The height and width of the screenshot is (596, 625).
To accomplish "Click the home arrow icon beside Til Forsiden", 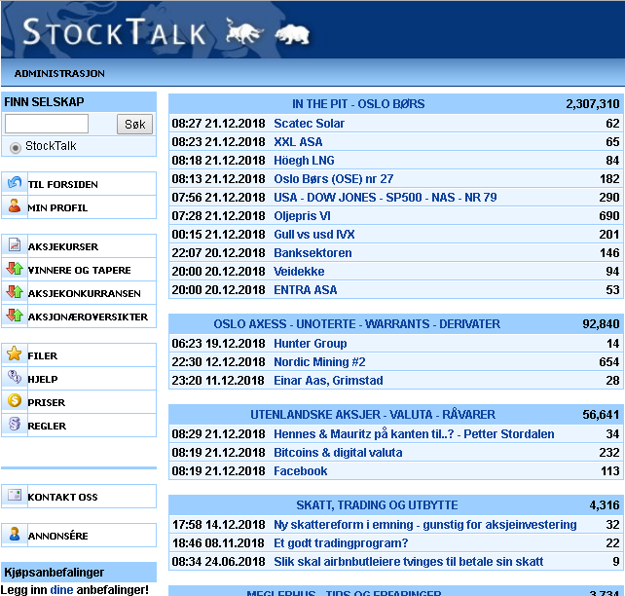I will pos(15,183).
